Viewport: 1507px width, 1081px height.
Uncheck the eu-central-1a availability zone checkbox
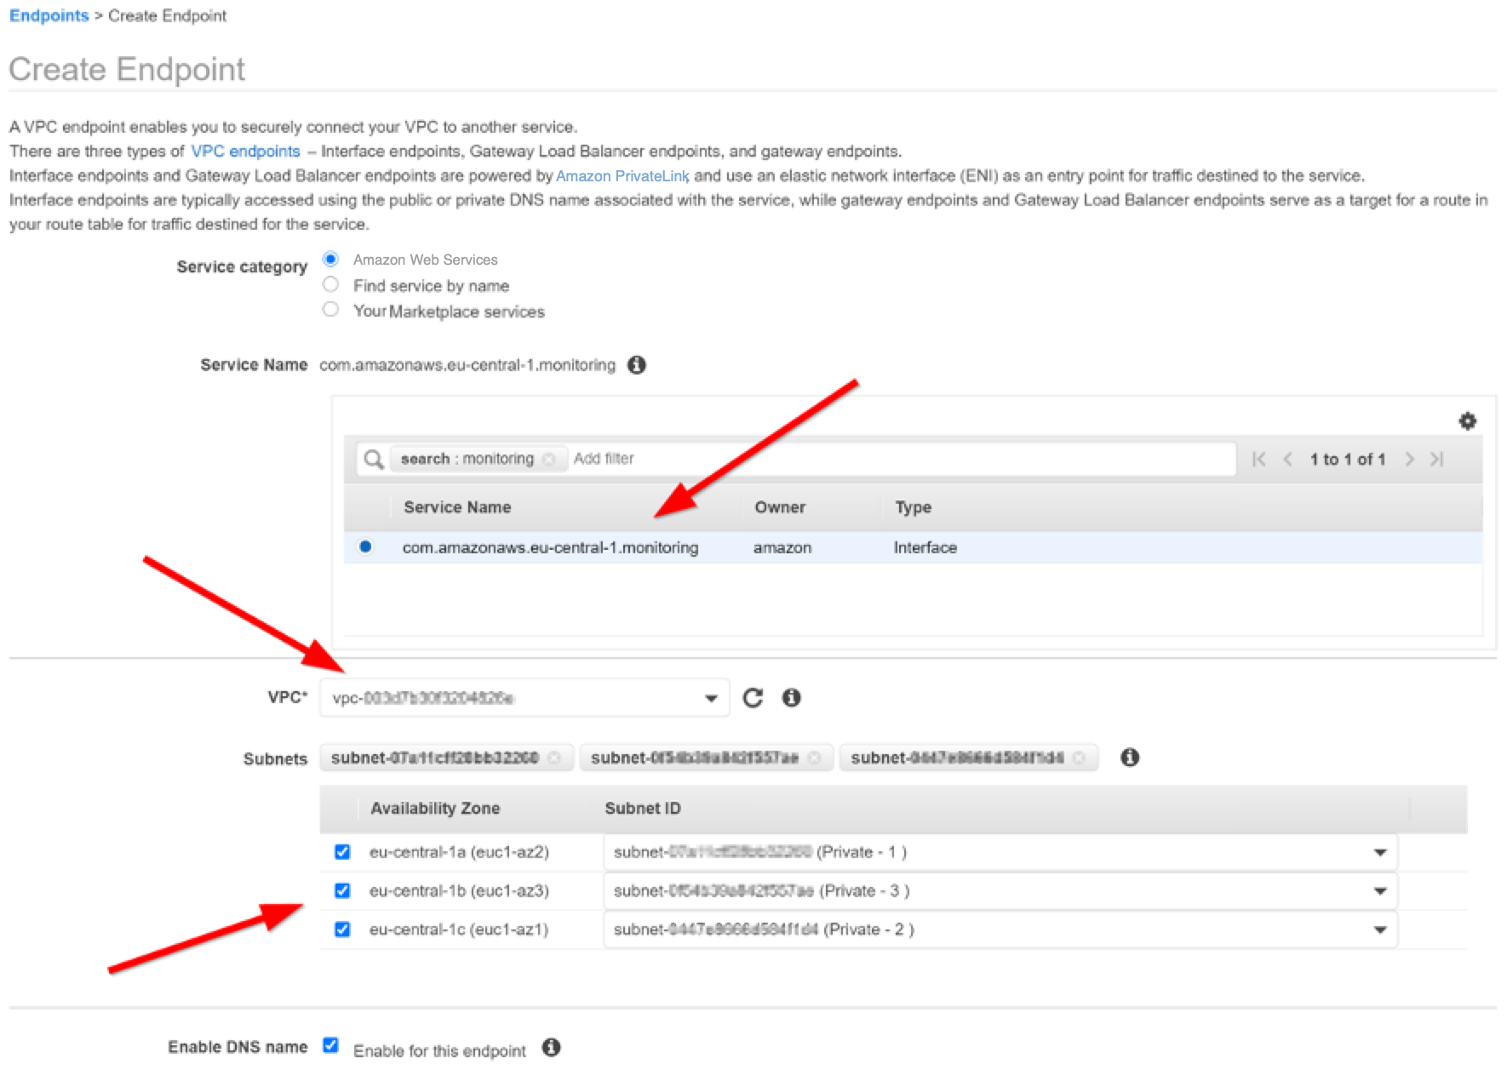click(x=342, y=852)
